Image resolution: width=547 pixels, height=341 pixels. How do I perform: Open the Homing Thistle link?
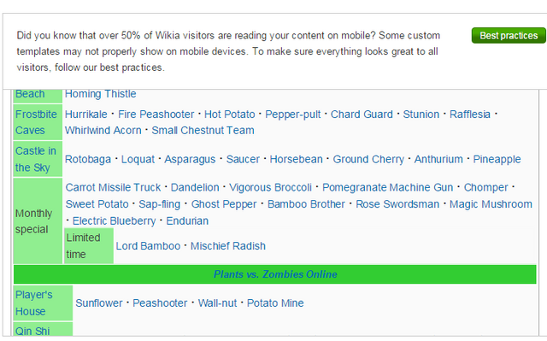(101, 94)
